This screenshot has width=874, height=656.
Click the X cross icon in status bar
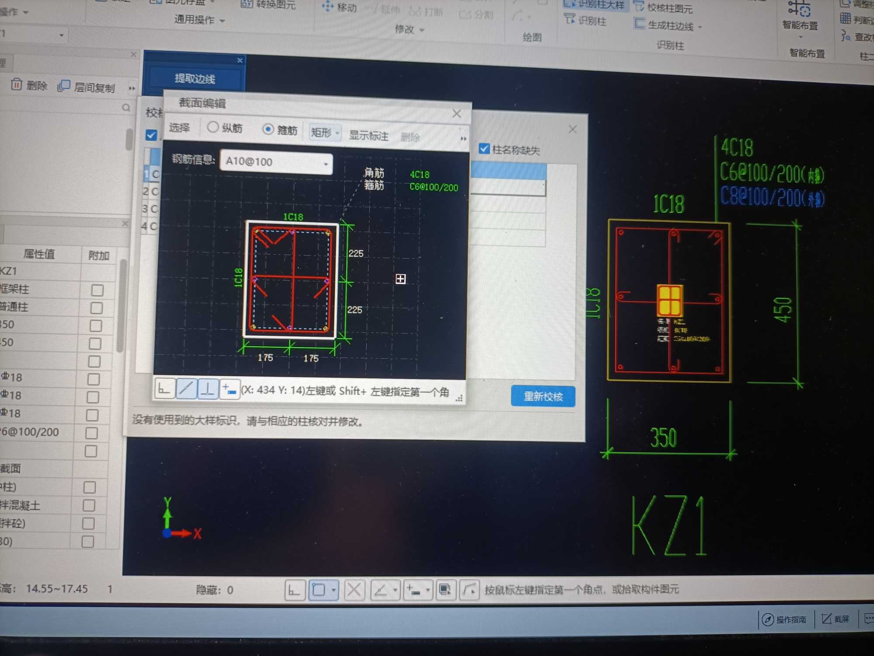click(354, 590)
